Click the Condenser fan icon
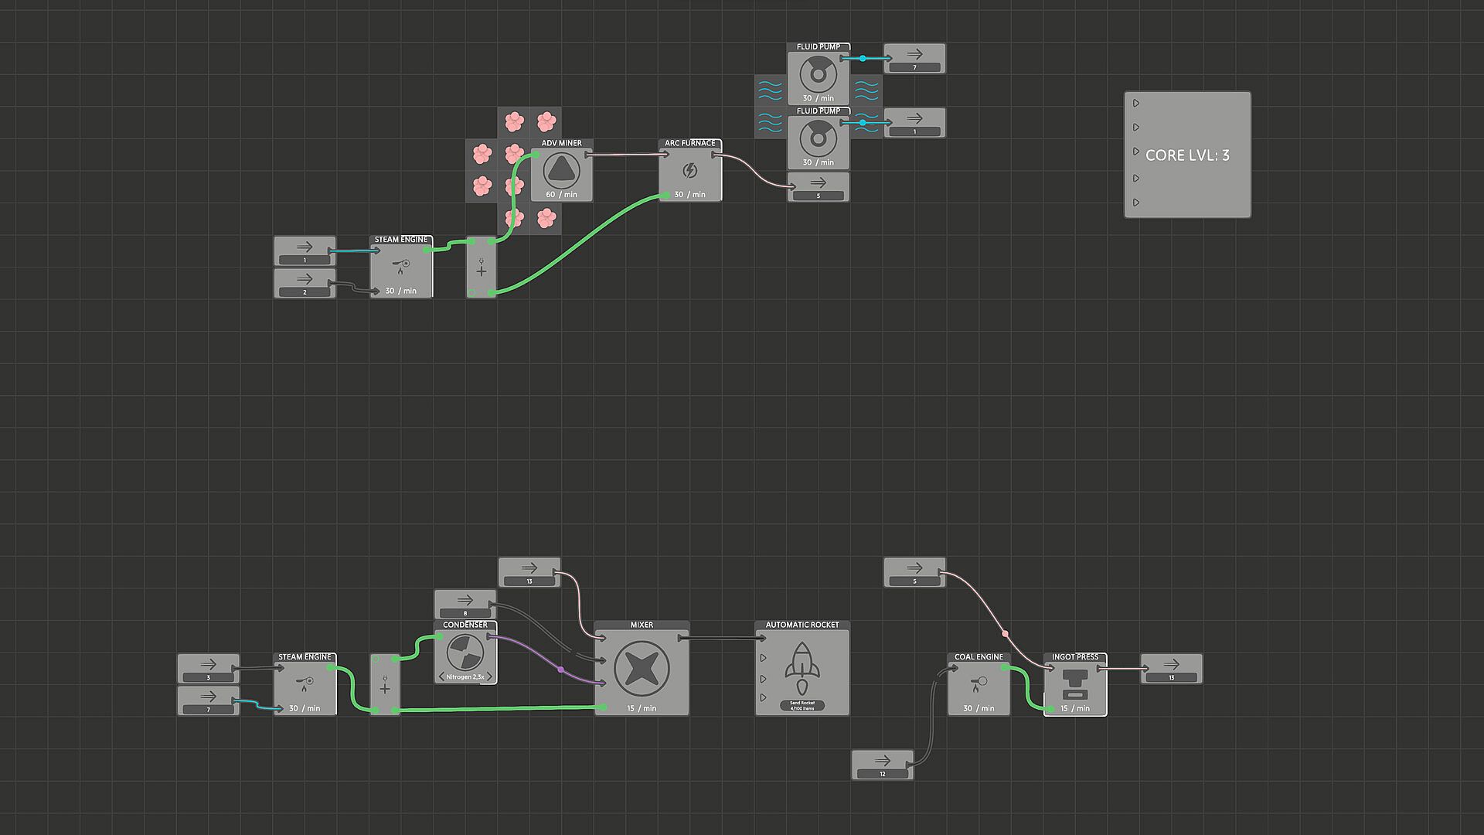Image resolution: width=1484 pixels, height=835 pixels. (x=465, y=653)
